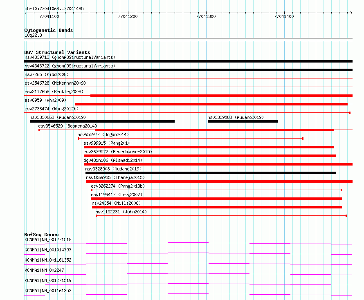Click the black bar of nsv3329583
Viewport: 364px width, 300px height.
tap(243, 121)
